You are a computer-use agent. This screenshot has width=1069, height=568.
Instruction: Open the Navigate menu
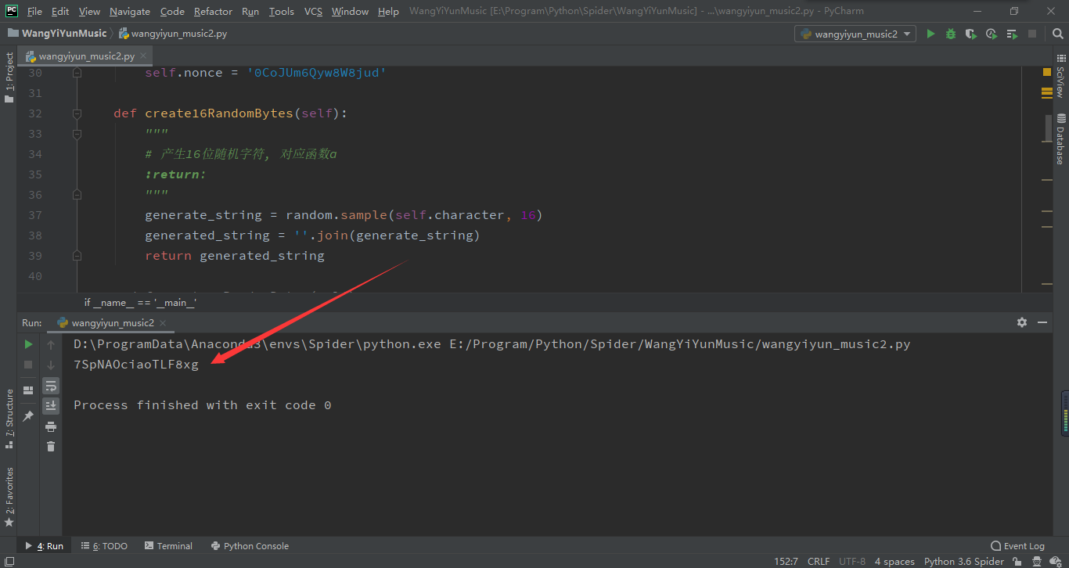click(130, 11)
